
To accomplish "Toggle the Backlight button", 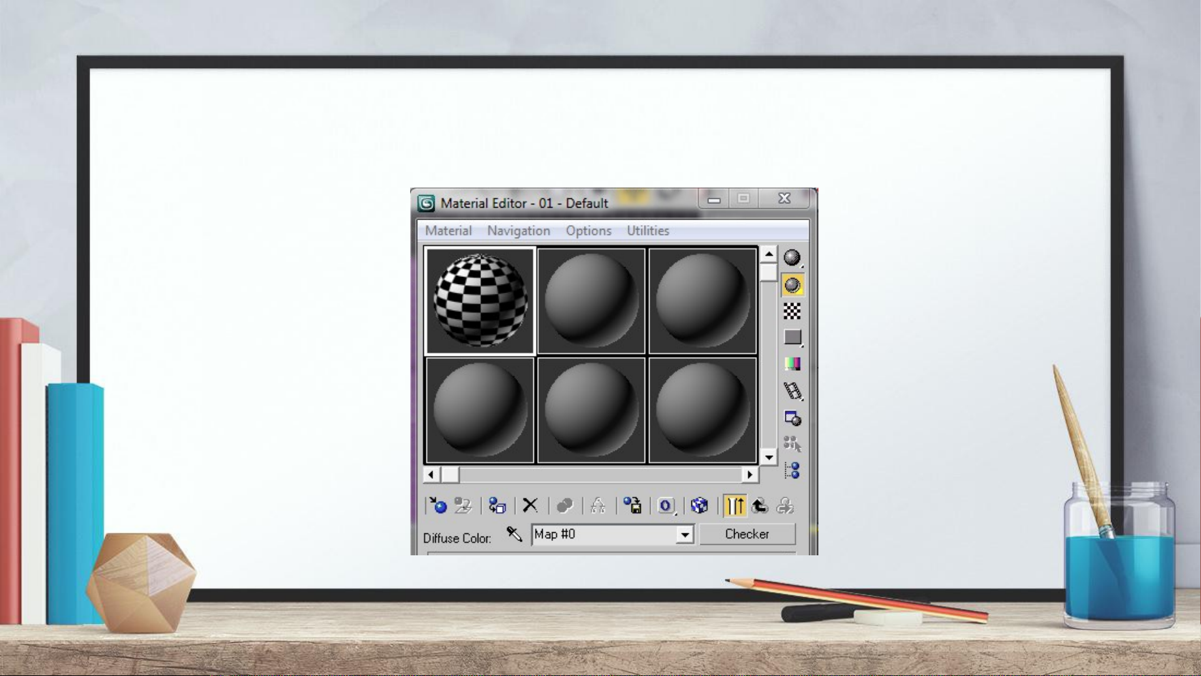I will point(792,285).
